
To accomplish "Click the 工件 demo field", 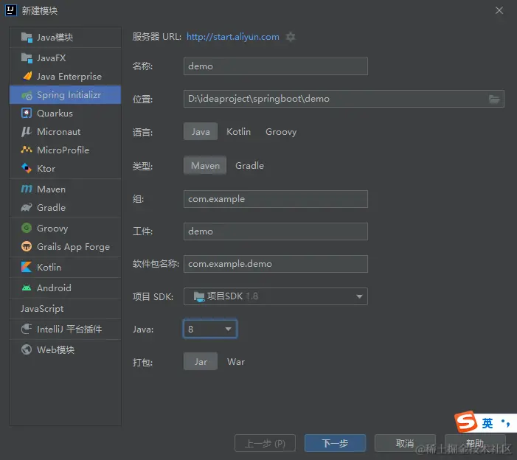I will coord(276,231).
